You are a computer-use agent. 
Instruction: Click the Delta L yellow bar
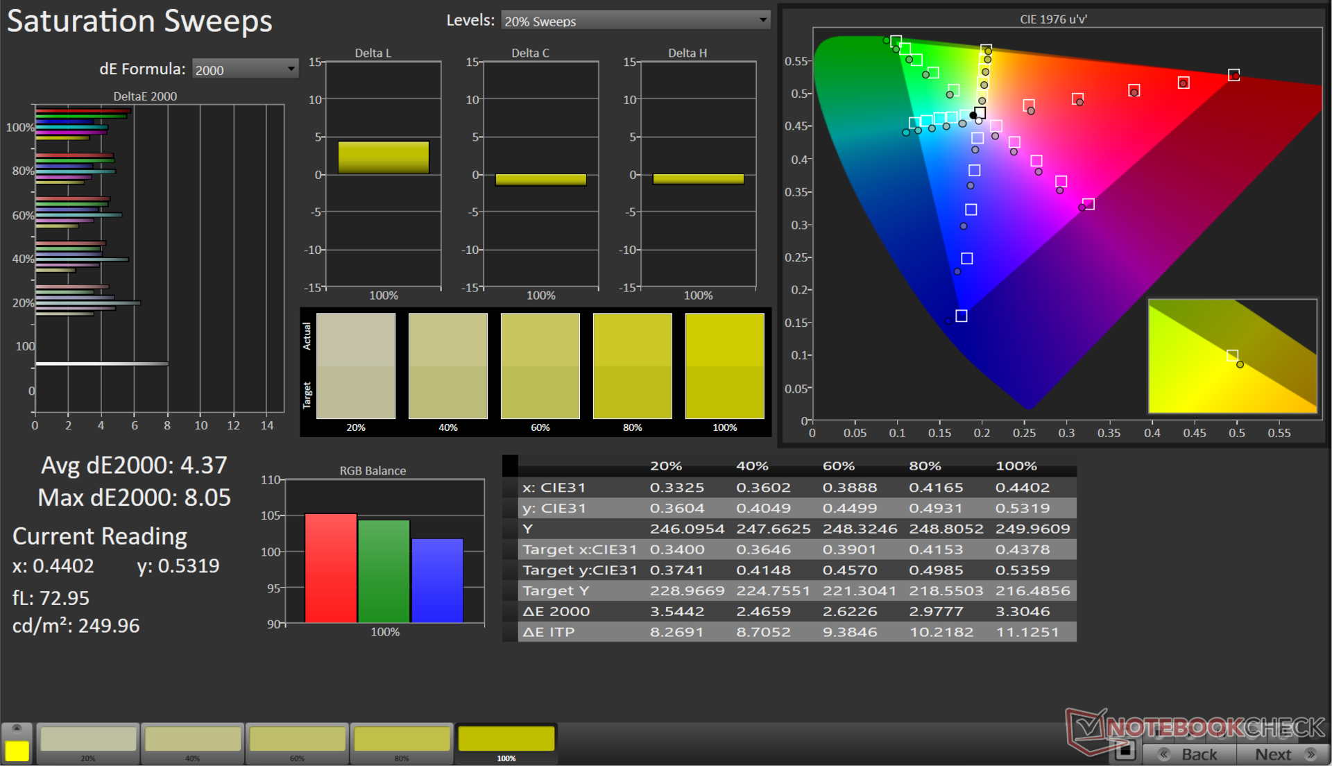point(383,158)
